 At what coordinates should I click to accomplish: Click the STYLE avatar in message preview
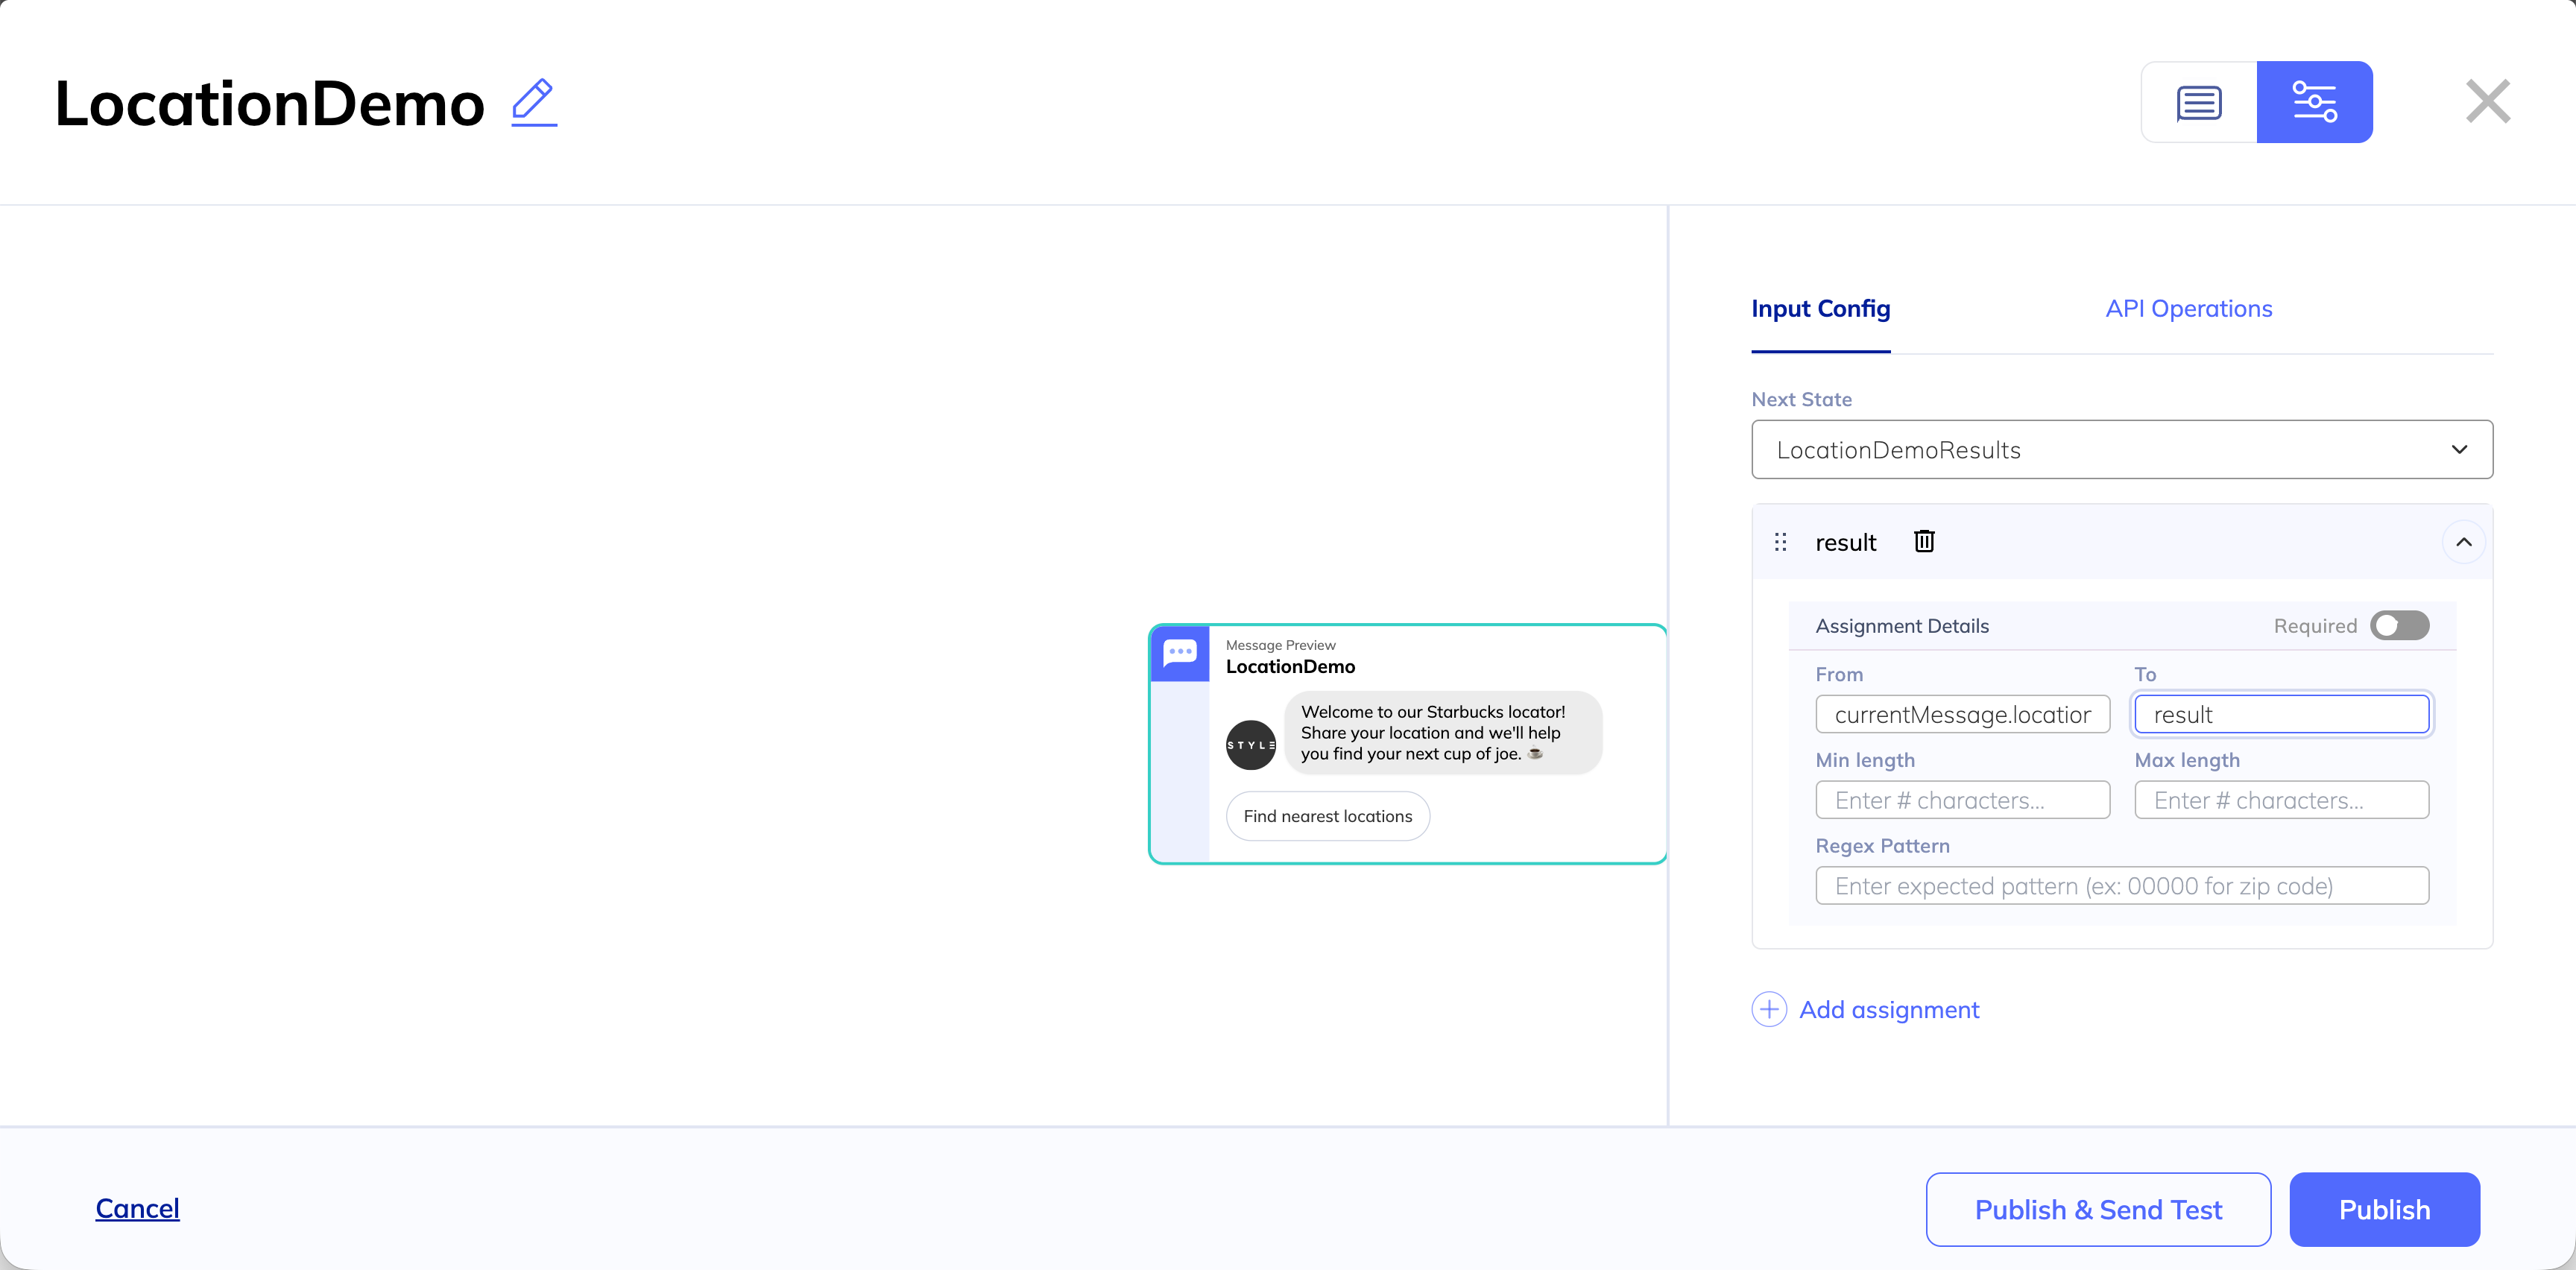point(1250,745)
